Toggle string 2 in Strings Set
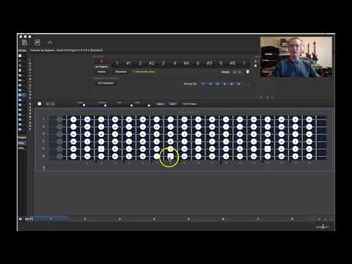Viewport: 352px width, 264px height. [210, 84]
